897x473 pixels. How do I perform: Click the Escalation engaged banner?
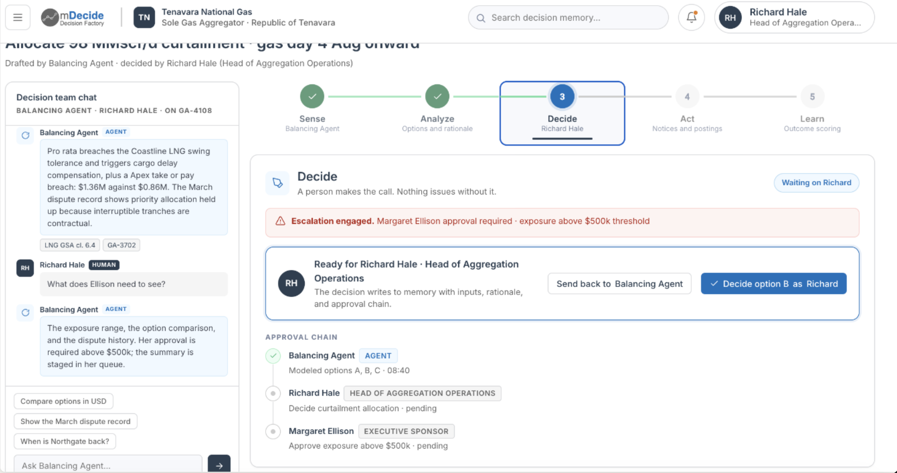562,222
